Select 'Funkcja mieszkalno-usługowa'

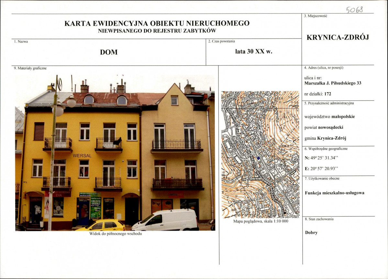point(335,193)
